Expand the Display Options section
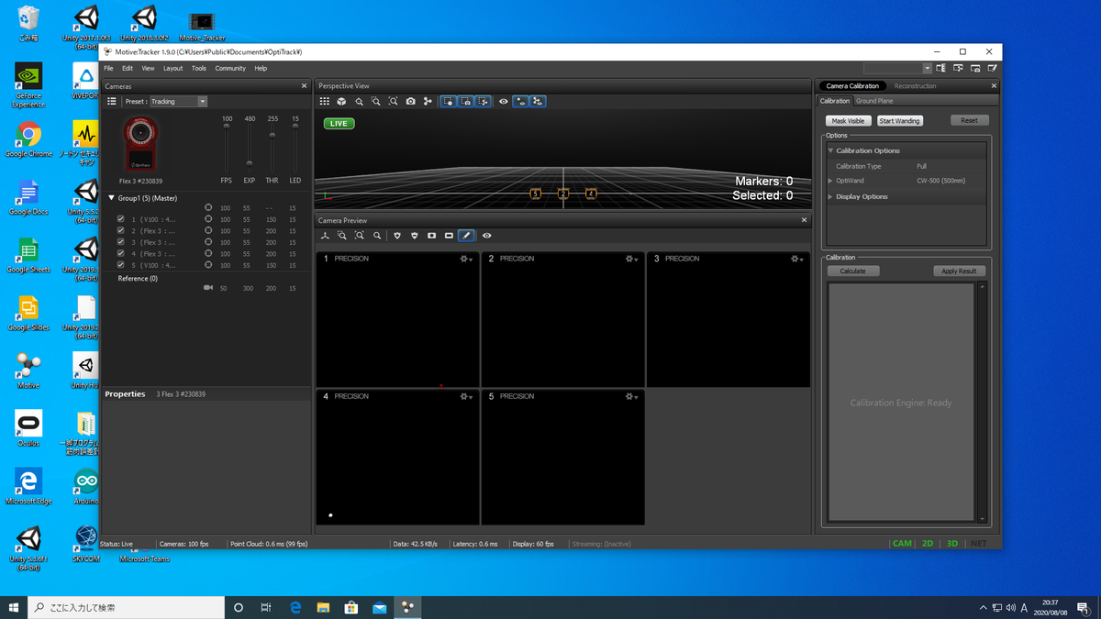The height and width of the screenshot is (619, 1101). click(830, 196)
